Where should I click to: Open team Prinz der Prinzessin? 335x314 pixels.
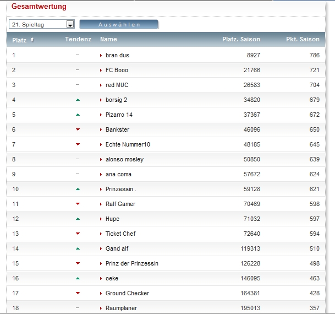click(x=131, y=263)
